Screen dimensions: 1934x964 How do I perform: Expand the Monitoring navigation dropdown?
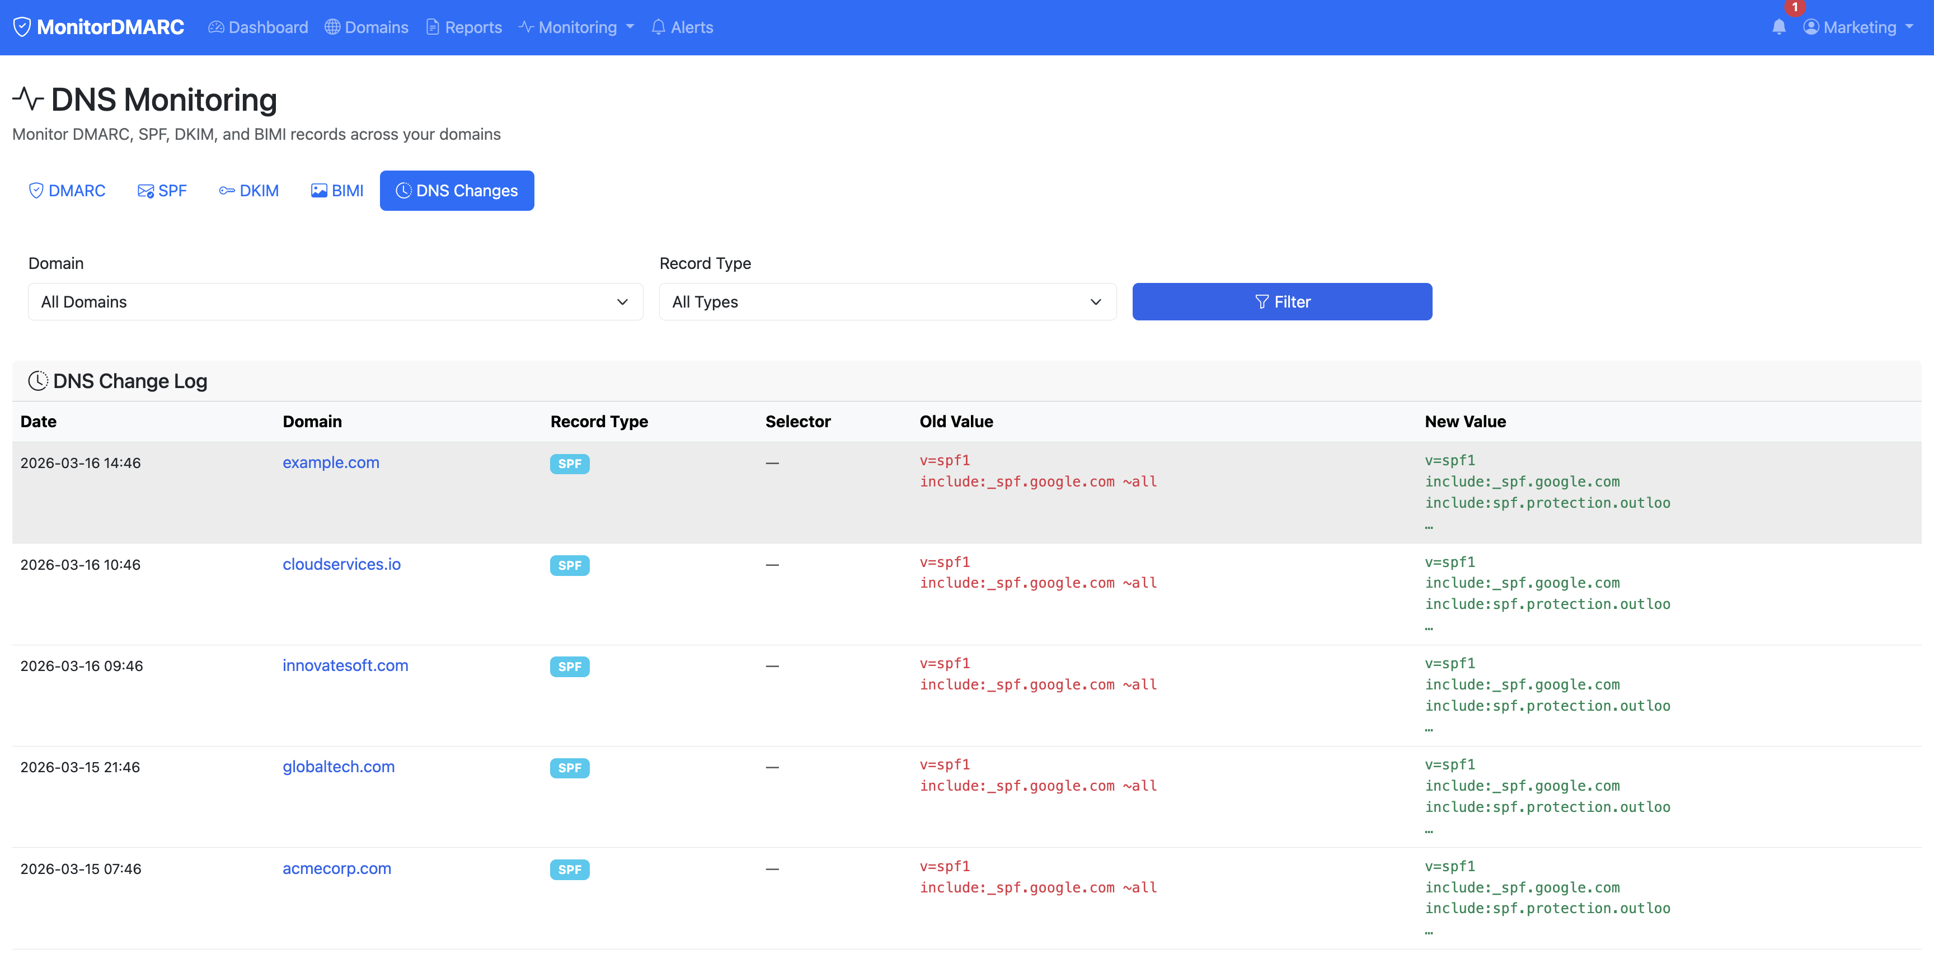tap(576, 27)
